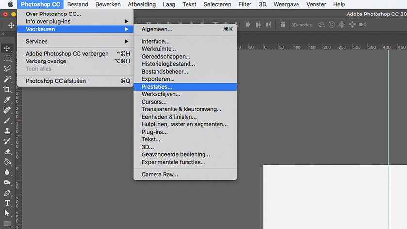
Task: Open Prestaties... preferences
Action: tap(185, 87)
